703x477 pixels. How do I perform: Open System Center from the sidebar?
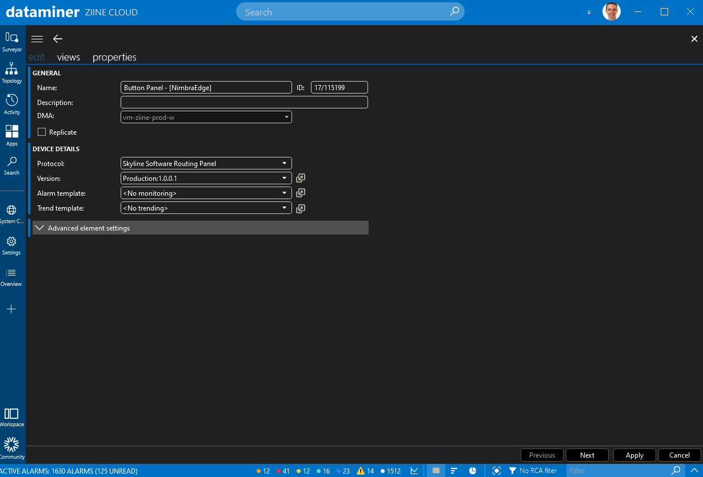[12, 214]
